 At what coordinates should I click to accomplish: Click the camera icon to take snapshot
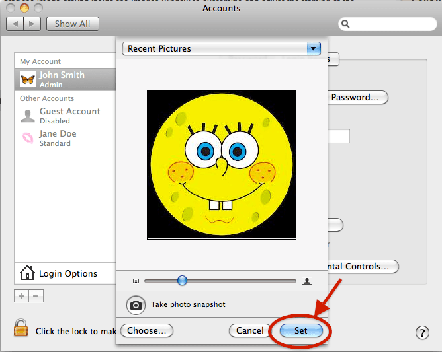click(x=136, y=305)
